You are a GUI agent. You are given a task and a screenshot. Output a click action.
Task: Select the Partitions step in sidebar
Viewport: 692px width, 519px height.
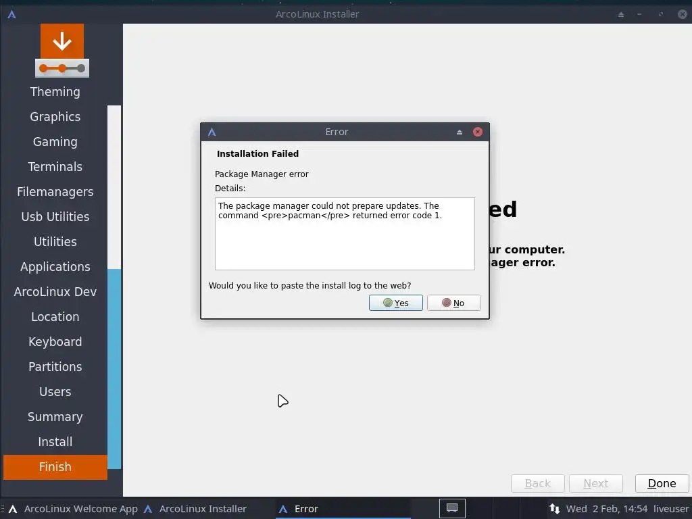coord(55,367)
